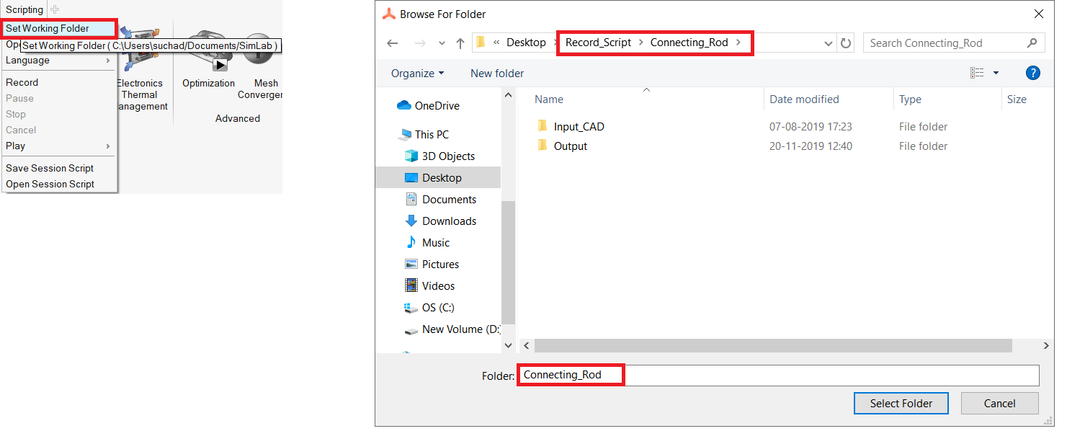Select 3D Objects in navigation pane
The height and width of the screenshot is (444, 1067).
(439, 156)
